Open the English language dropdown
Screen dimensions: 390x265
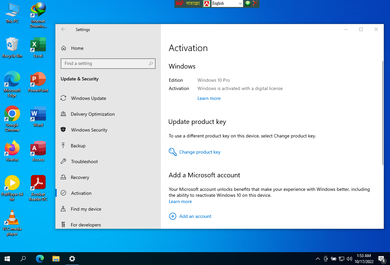(x=240, y=4)
